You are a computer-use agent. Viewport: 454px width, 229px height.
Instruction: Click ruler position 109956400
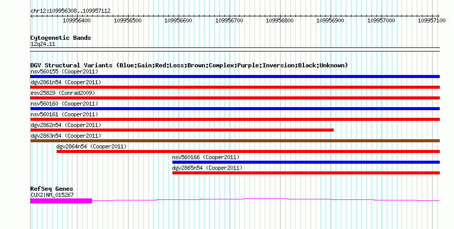pyautogui.click(x=77, y=20)
